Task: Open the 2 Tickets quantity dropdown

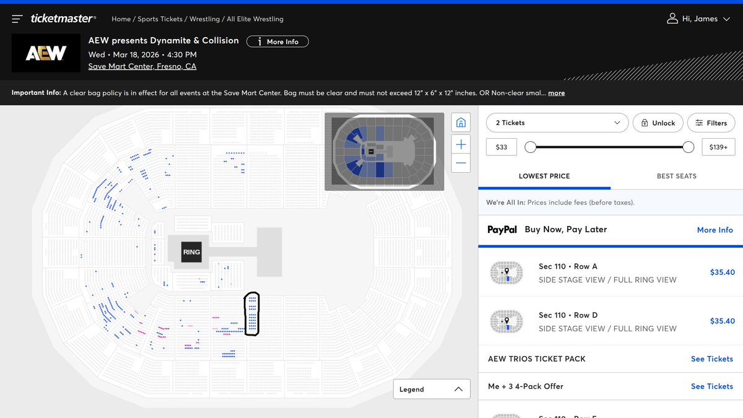Action: click(556, 123)
